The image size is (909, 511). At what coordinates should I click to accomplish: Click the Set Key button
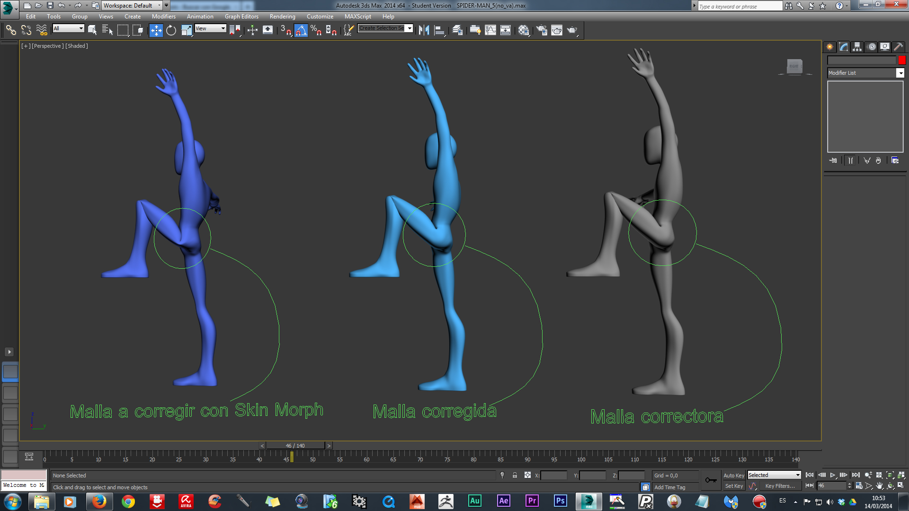click(733, 486)
